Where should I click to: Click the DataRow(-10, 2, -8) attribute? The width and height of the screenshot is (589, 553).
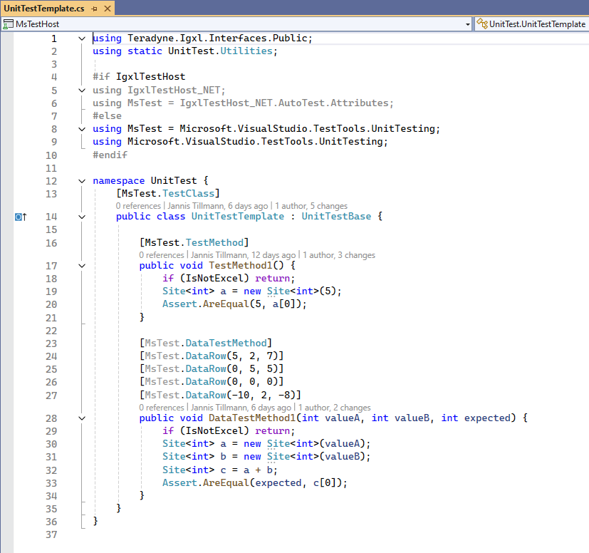click(x=220, y=395)
